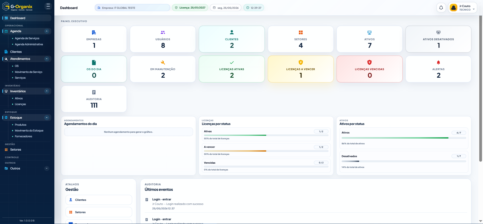The width and height of the screenshot is (483, 224).
Task: Open Agenda de Serviços
Action: 27,38
